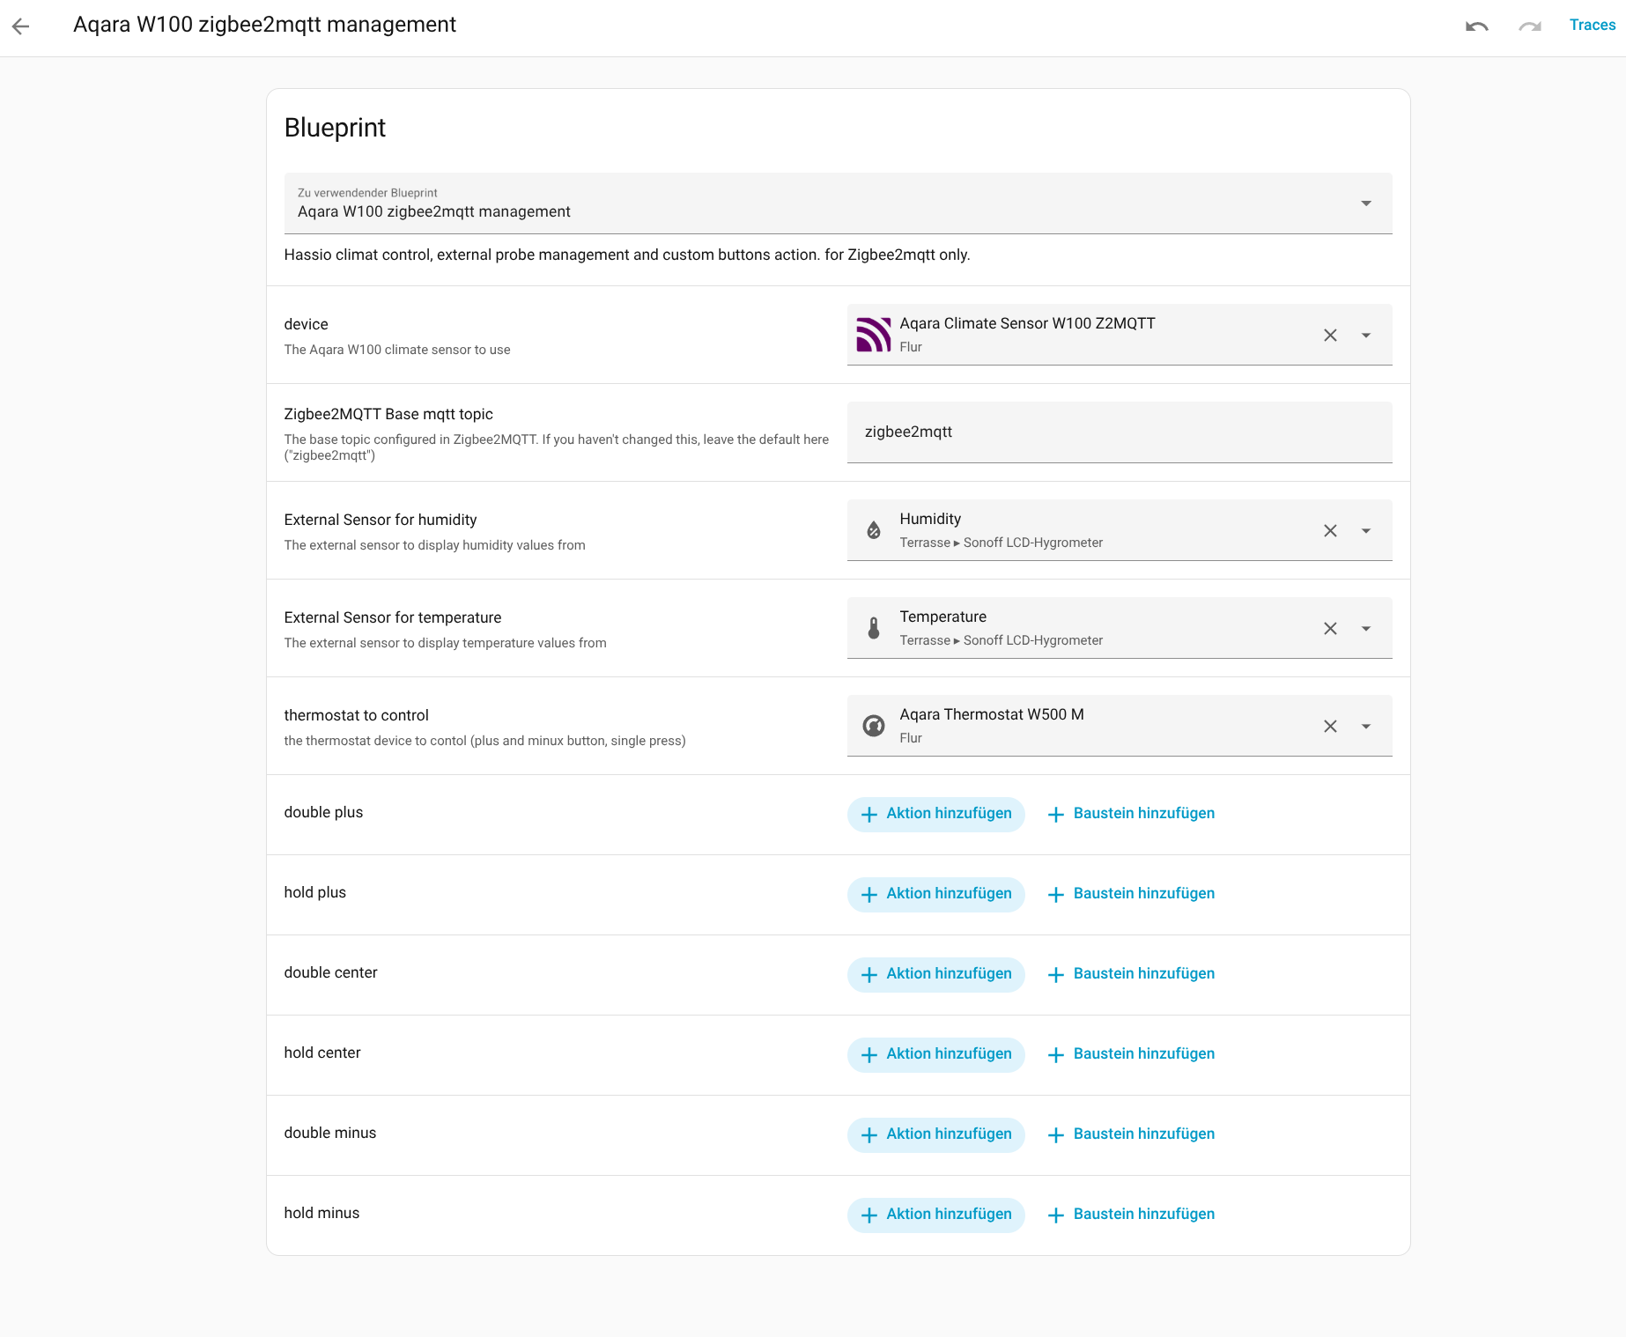Clear the external Humidity sensor selection
This screenshot has height=1337, width=1626.
pos(1330,531)
